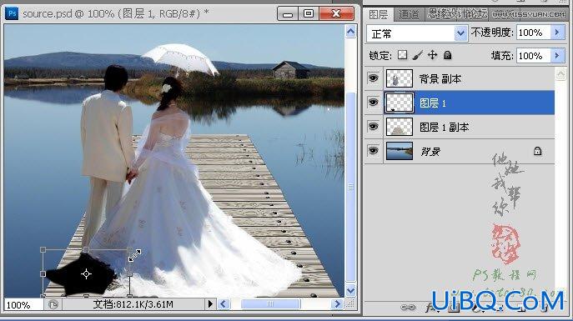Open the 不透明度 slider arrow

(557, 33)
